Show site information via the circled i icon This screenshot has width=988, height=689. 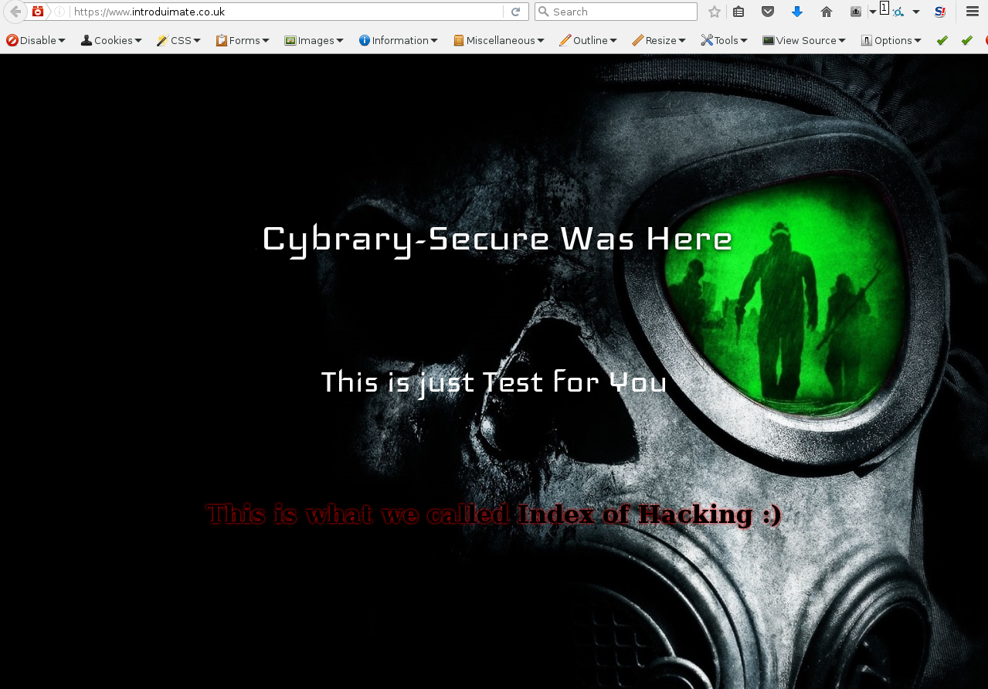pos(59,12)
